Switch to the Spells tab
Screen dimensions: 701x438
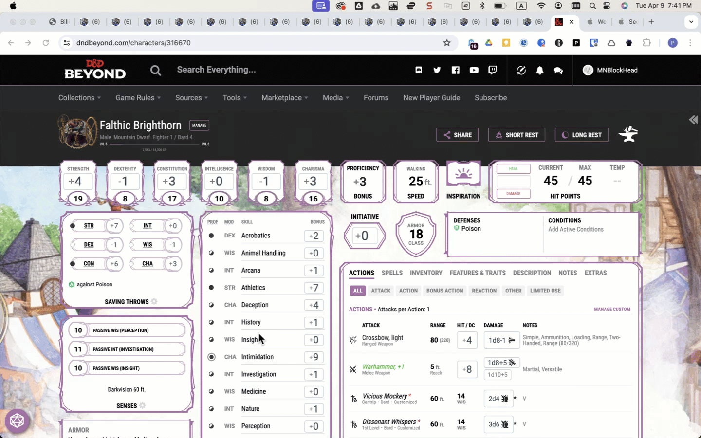[x=392, y=273]
